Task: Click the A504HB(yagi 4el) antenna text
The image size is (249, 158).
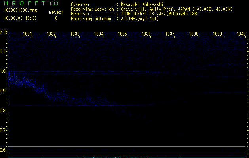Action: pos(140,19)
